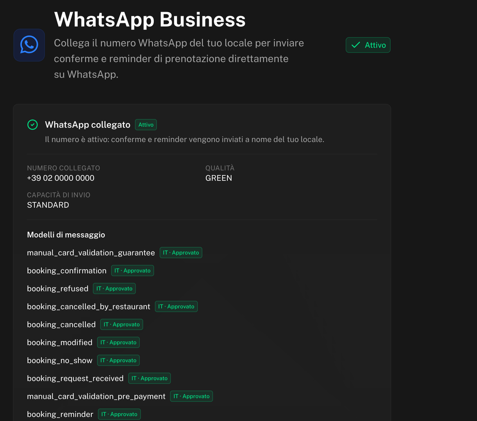The width and height of the screenshot is (477, 421).
Task: Click IT · Approvato badge for manual_card_validation_guarantee
Action: [x=181, y=252]
